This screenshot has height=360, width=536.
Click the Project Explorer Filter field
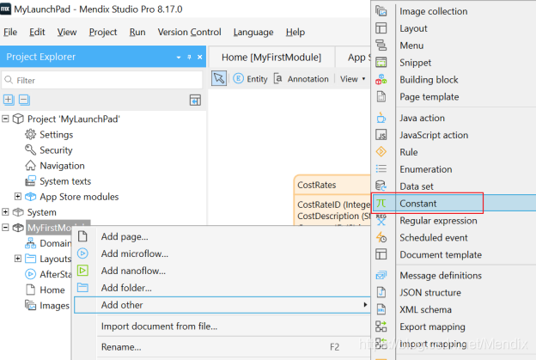(102, 80)
